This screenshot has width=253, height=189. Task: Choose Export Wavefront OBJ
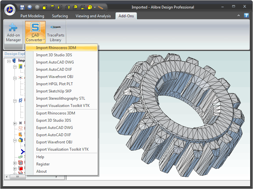pos(62,142)
